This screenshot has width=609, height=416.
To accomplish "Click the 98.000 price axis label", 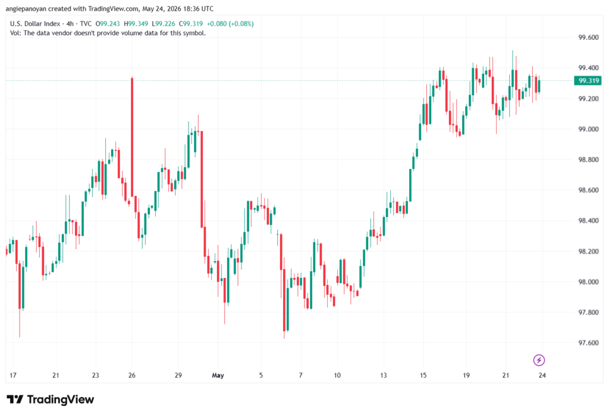I will tap(588, 282).
